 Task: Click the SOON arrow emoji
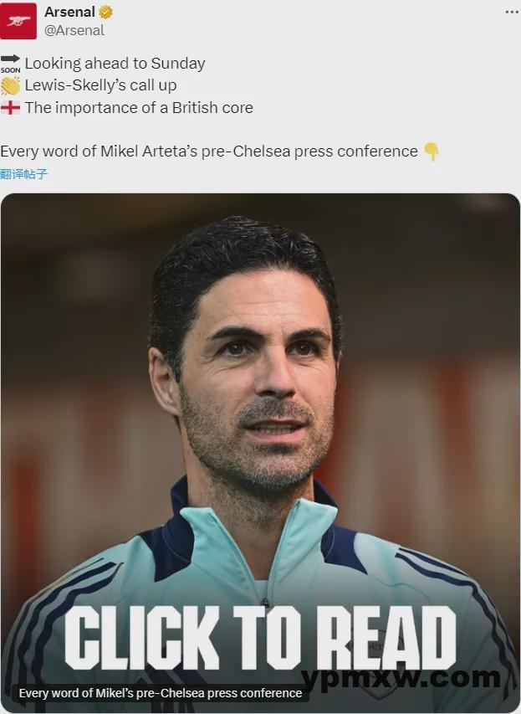[10, 64]
